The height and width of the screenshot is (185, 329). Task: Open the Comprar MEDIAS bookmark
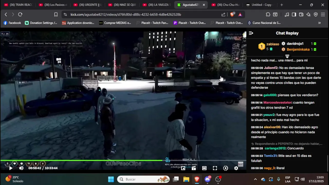[x=115, y=23]
